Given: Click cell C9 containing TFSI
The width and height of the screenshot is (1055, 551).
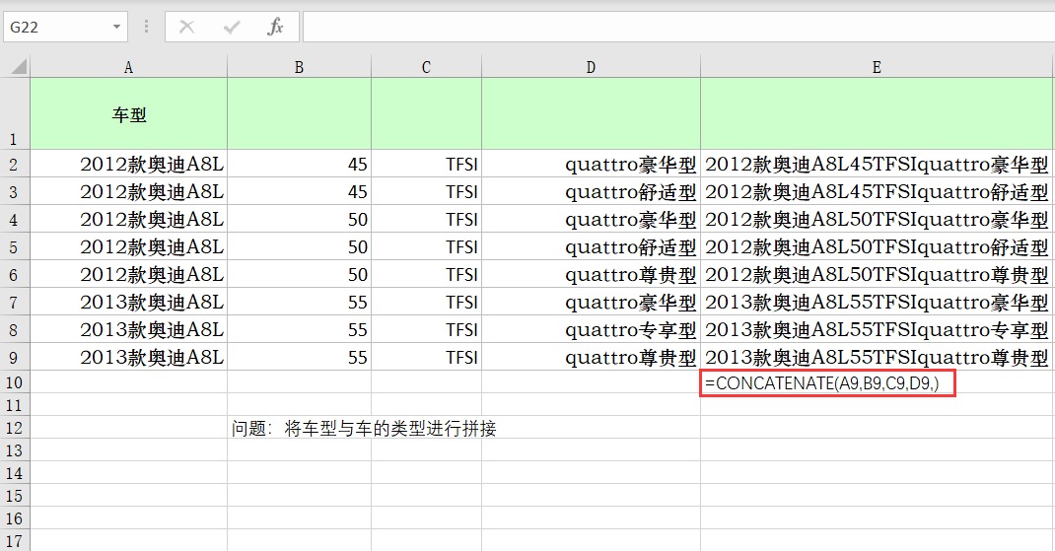Looking at the screenshot, I should (426, 357).
